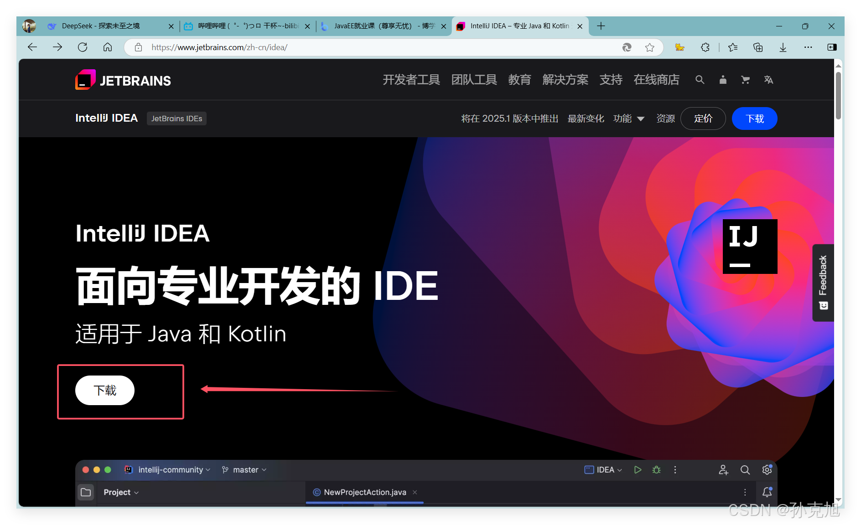Open the 解决方案 menu

pyautogui.click(x=565, y=80)
